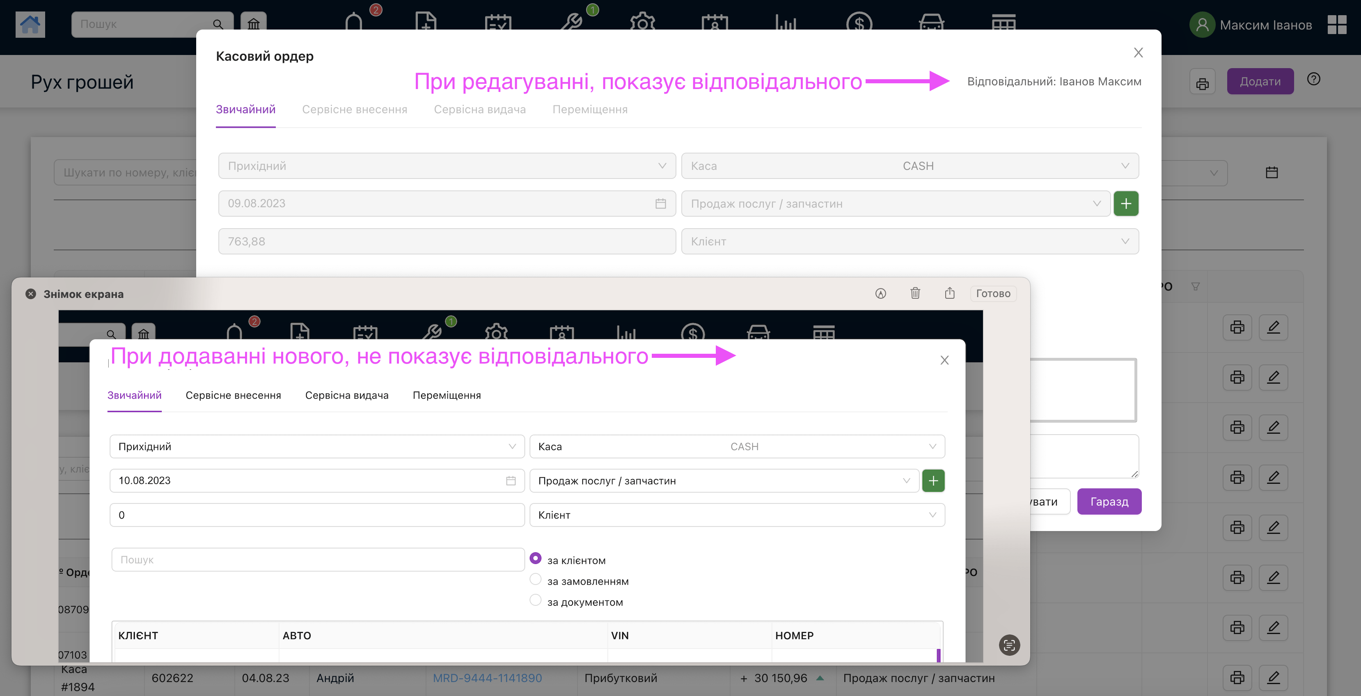This screenshot has height=696, width=1361.
Task: Open the notifications bell icon
Action: tap(353, 22)
